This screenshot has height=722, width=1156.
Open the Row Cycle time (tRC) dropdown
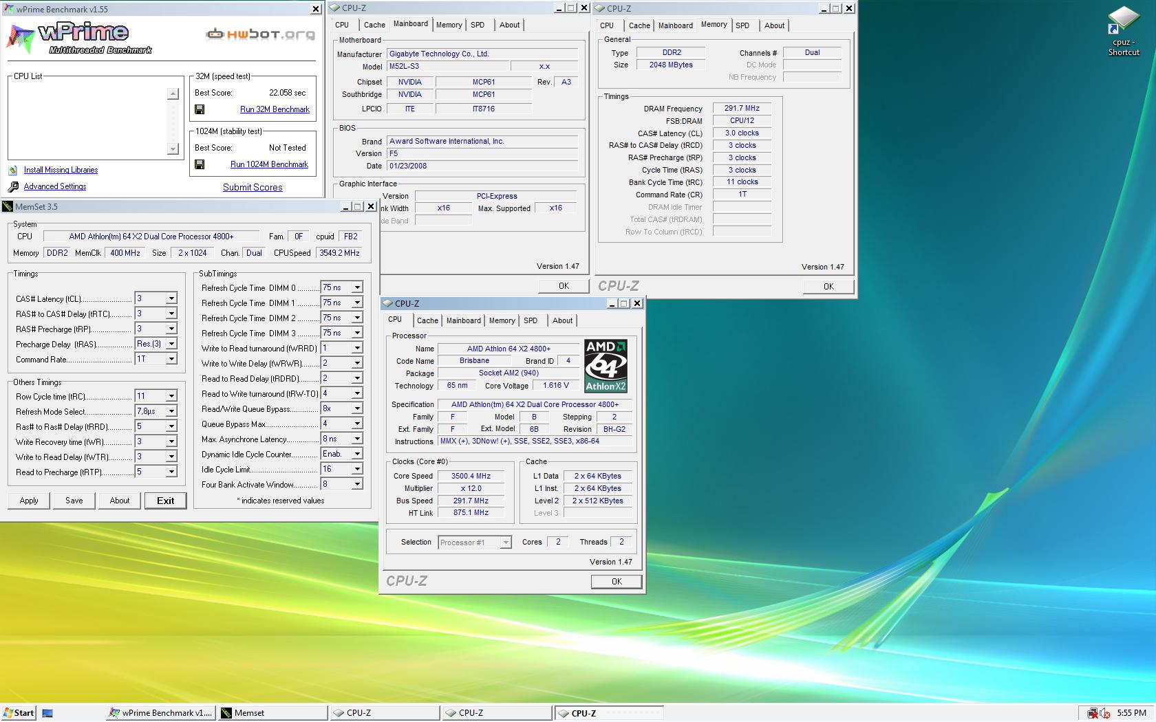[171, 396]
